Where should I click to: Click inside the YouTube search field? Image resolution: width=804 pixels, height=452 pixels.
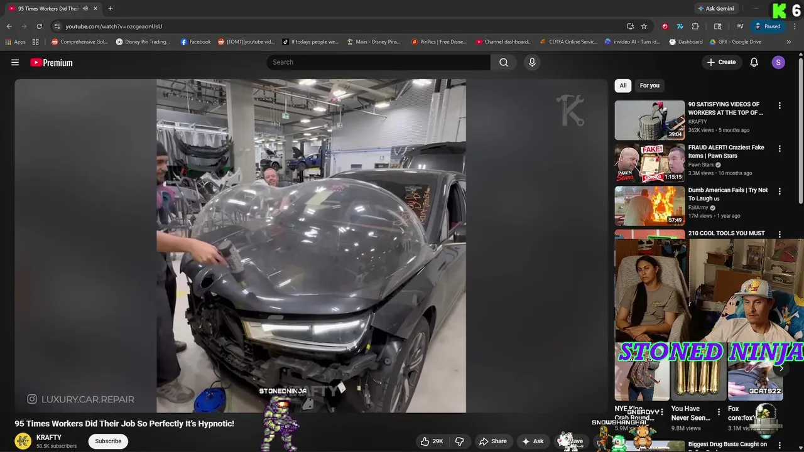point(379,62)
